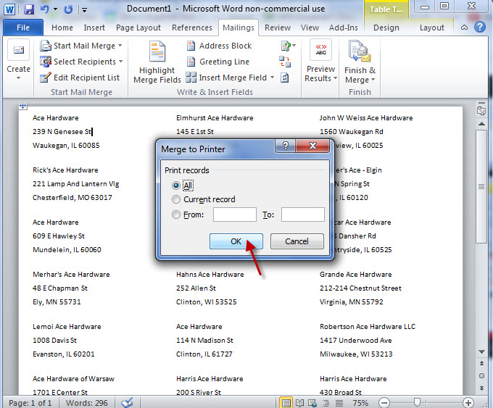Viewport: 493px width, 408px height.
Task: Click the From record number field
Action: 235,215
